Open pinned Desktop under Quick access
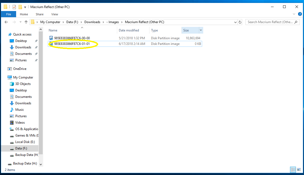Image resolution: width=304 pixels, height=175 pixels. click(x=21, y=41)
